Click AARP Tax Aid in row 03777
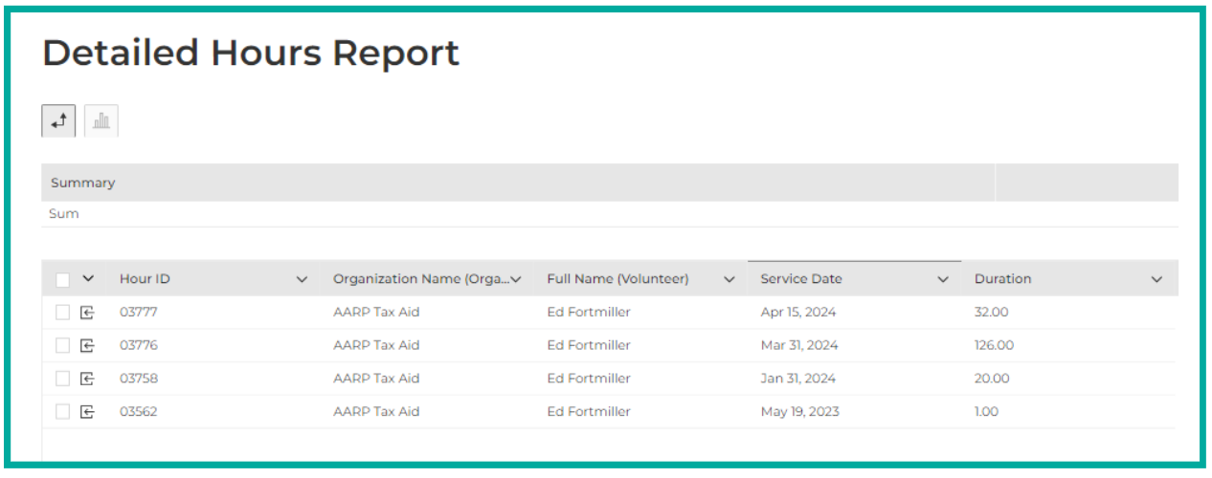1212x478 pixels. click(x=376, y=312)
